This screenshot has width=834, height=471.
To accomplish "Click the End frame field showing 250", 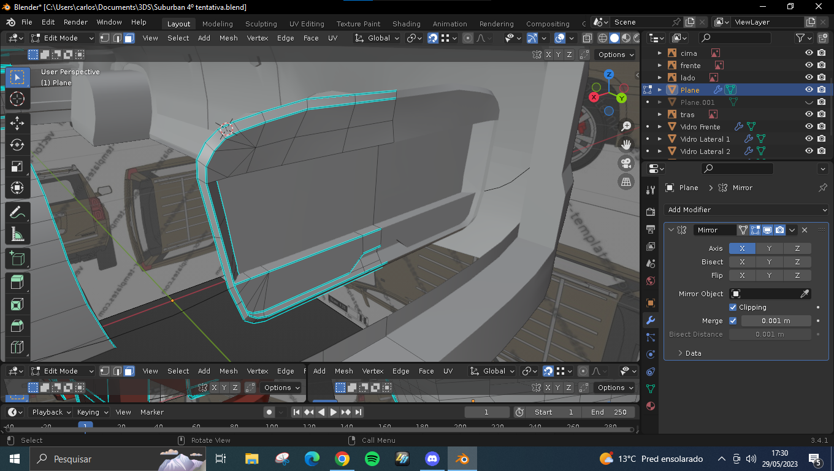I will pyautogui.click(x=608, y=412).
